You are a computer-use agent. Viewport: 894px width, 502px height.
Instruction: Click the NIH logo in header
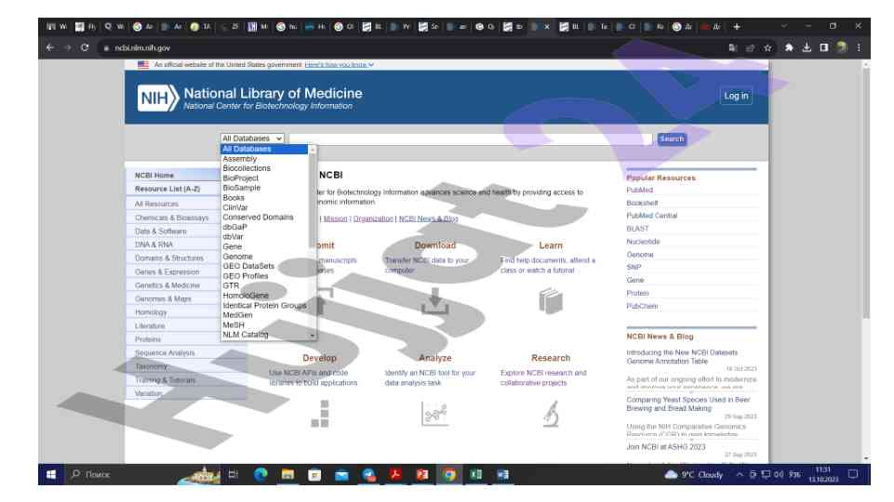(158, 99)
